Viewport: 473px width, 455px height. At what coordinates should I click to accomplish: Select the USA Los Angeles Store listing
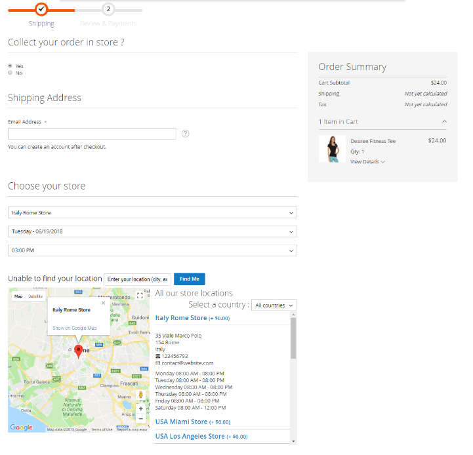point(201,436)
